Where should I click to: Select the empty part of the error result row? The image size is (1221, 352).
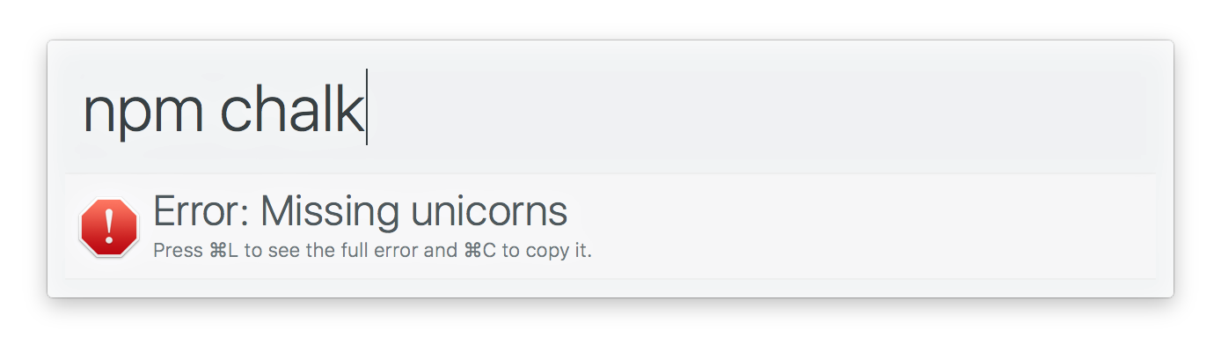[x=871, y=226]
